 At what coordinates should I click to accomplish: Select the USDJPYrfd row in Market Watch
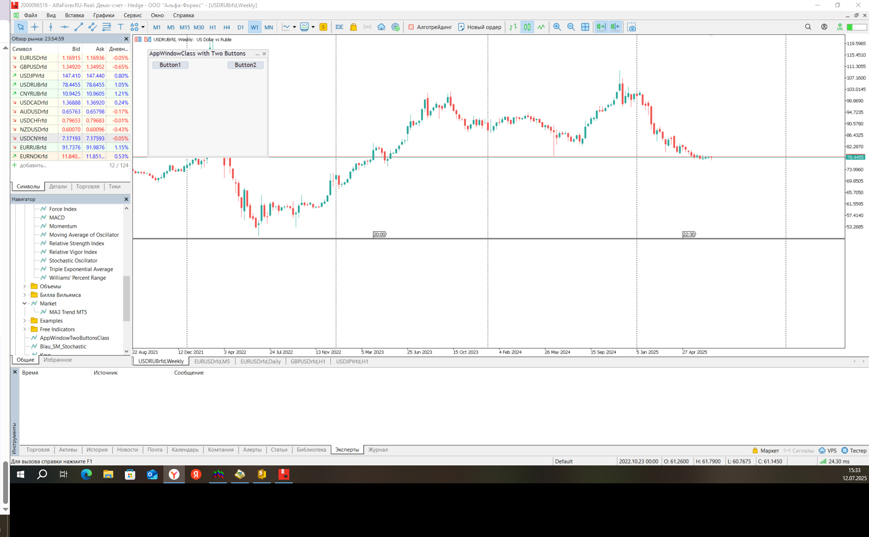coord(32,76)
